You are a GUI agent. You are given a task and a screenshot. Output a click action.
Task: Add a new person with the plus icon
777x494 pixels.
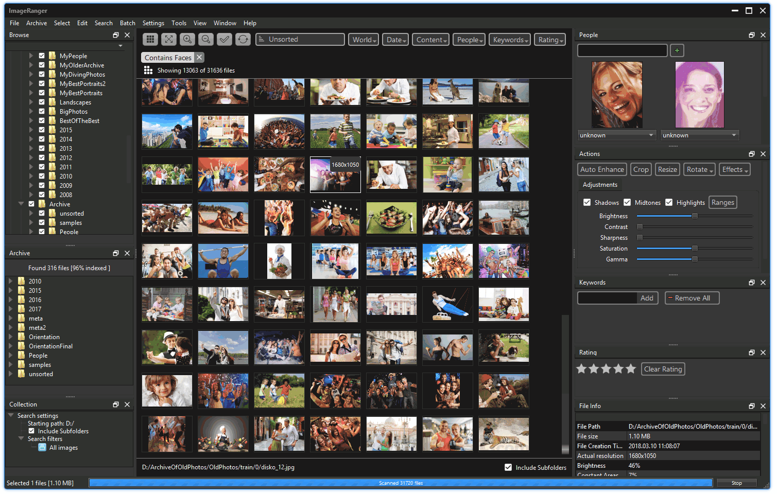coord(677,50)
